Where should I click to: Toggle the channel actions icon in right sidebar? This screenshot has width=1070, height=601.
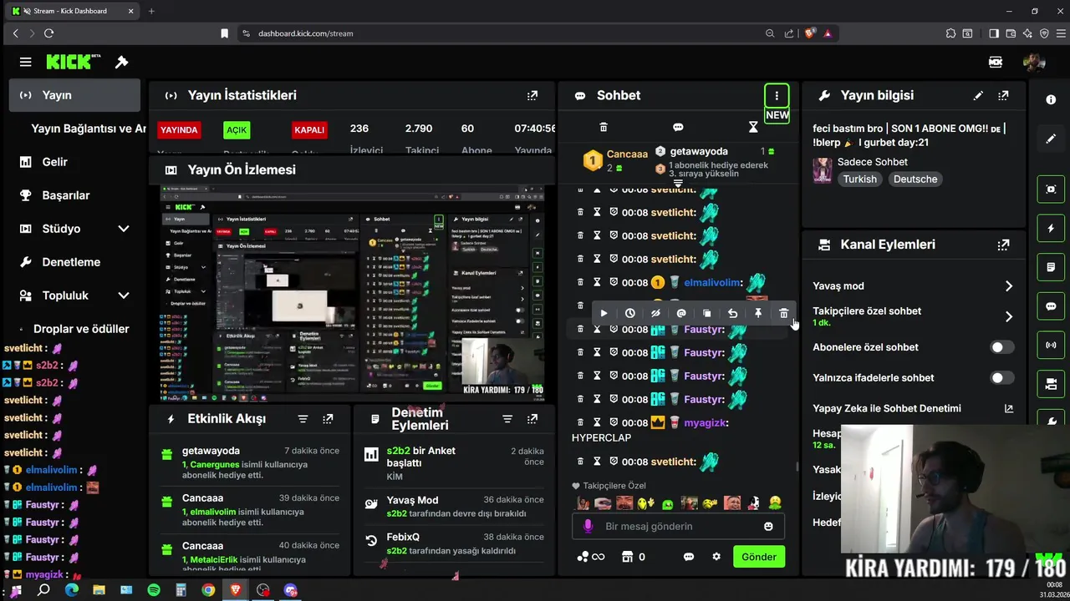[1051, 384]
